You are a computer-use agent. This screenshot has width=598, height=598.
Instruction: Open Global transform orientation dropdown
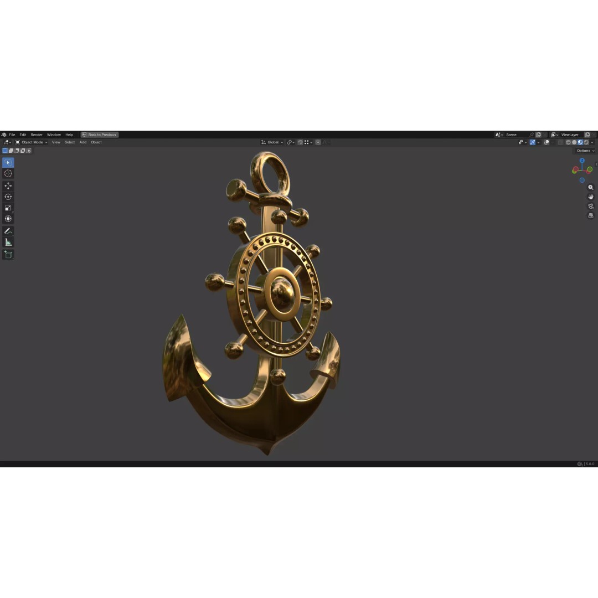click(272, 142)
